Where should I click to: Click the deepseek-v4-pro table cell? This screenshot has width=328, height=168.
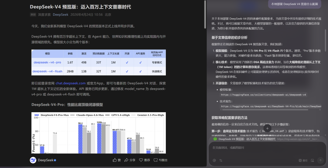click(47, 62)
